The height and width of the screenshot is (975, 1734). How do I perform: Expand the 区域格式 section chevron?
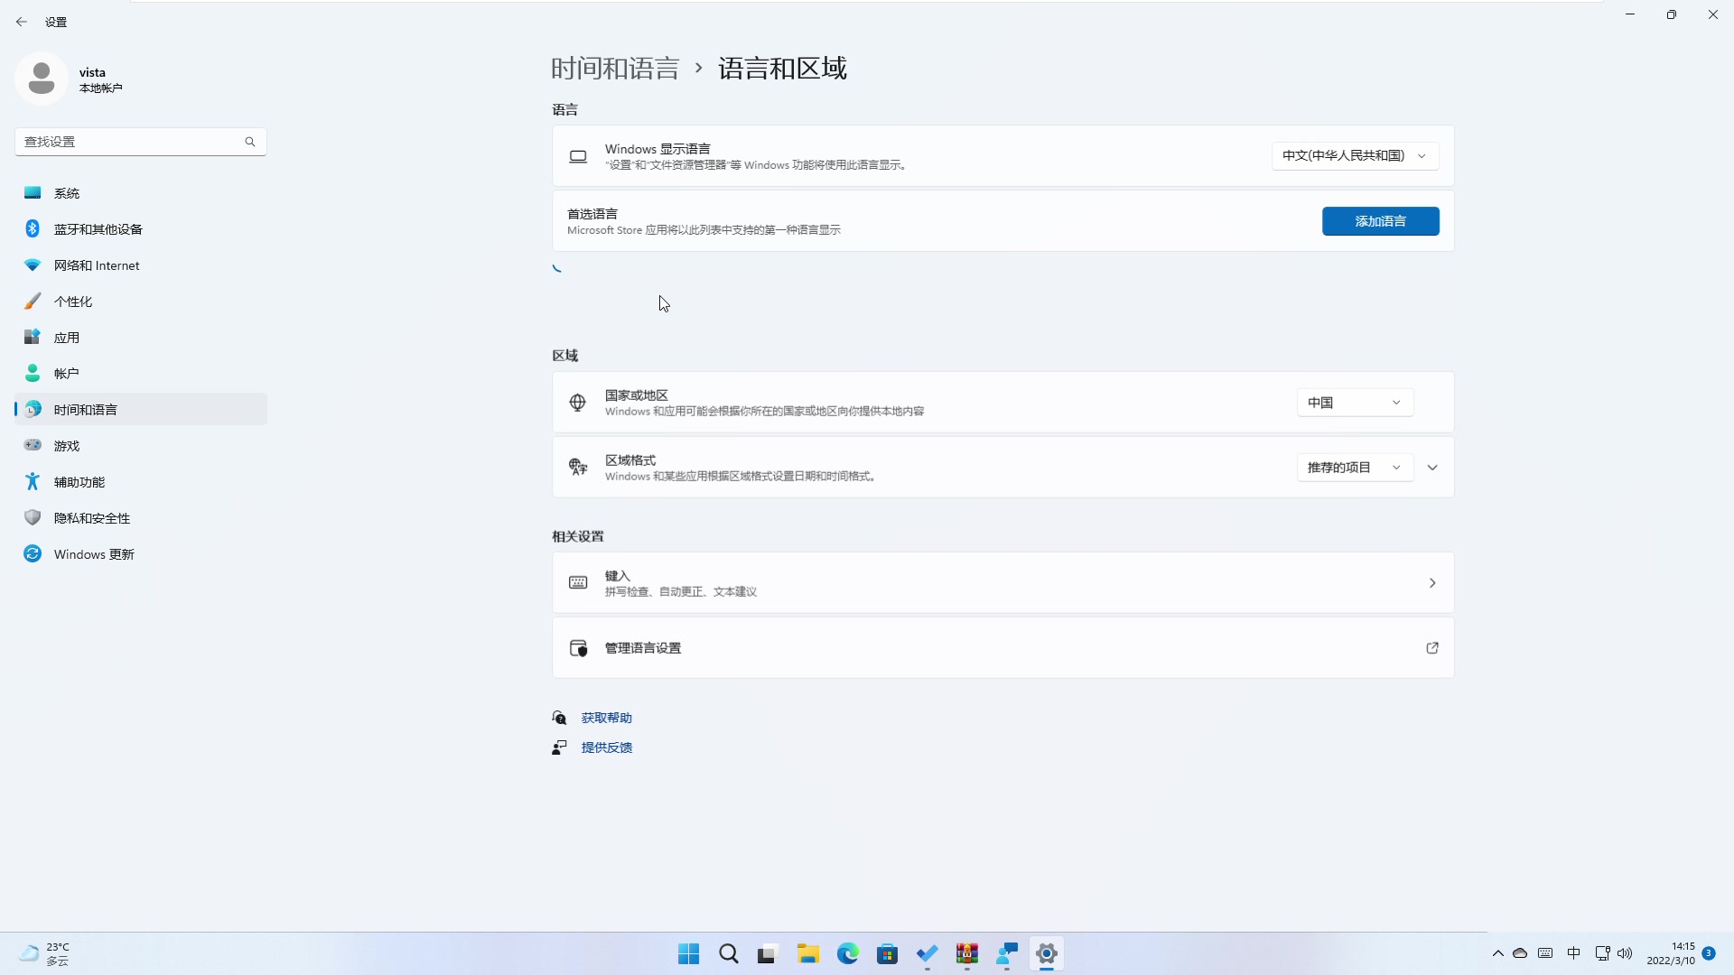pyautogui.click(x=1432, y=468)
